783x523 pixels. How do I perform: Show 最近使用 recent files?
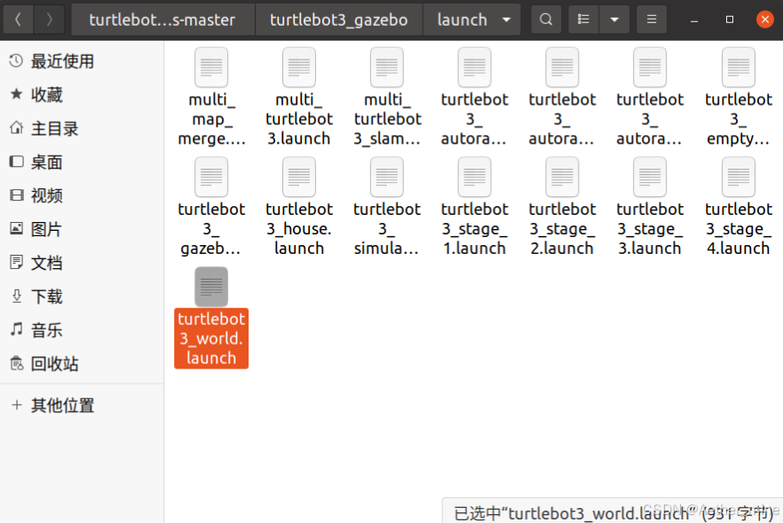tap(62, 60)
